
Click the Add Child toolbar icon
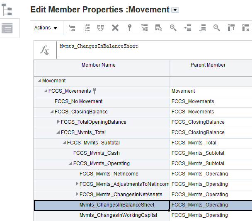coord(72,28)
